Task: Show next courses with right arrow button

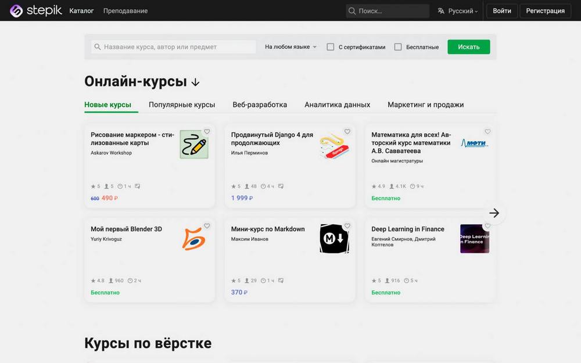Action: point(494,213)
